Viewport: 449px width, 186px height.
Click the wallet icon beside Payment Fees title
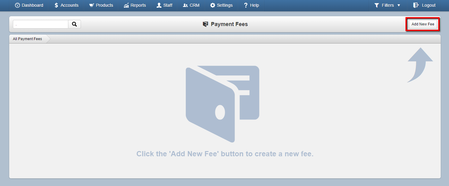[206, 24]
